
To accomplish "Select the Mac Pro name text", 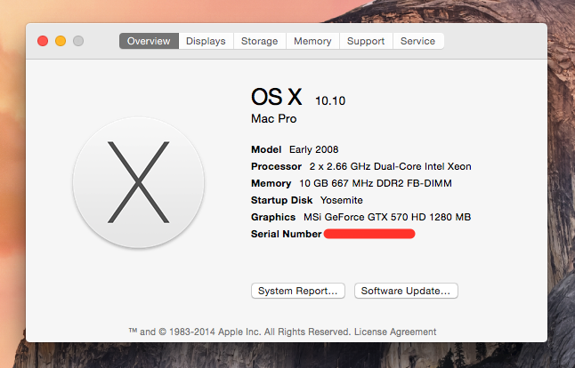I will pos(273,118).
